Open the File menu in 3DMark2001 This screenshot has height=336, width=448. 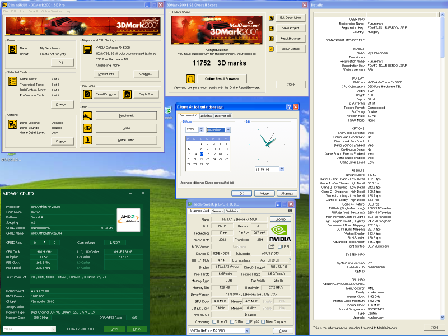click(x=6, y=11)
